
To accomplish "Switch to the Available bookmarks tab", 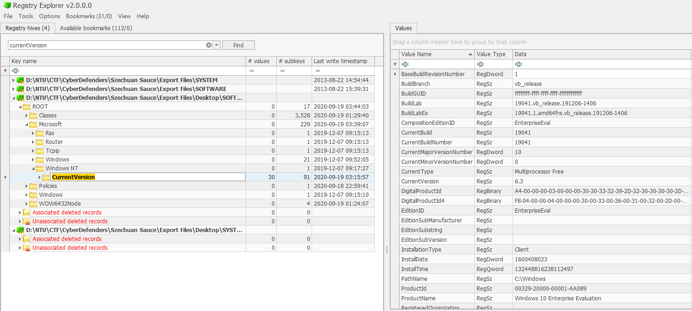I will tap(96, 28).
